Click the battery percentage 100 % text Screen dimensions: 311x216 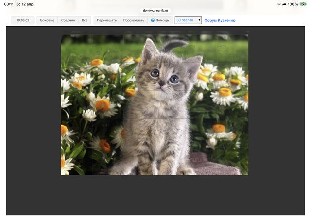(x=293, y=4)
